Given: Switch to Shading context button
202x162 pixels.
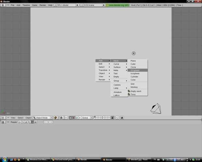Looking at the screenshot, I should pyautogui.click(x=26, y=122).
